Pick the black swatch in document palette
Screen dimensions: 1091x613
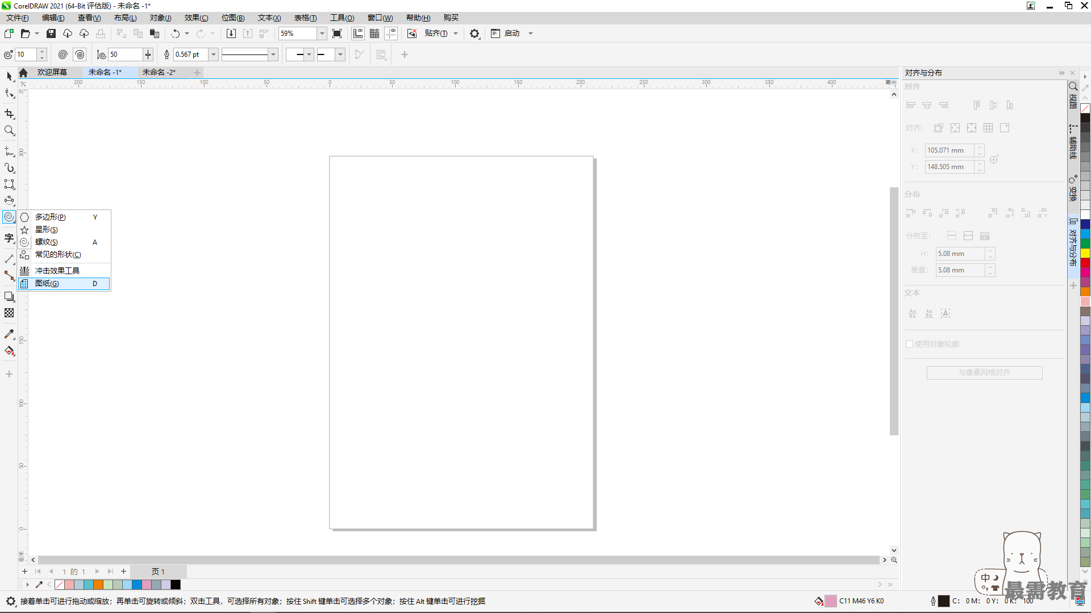(176, 585)
